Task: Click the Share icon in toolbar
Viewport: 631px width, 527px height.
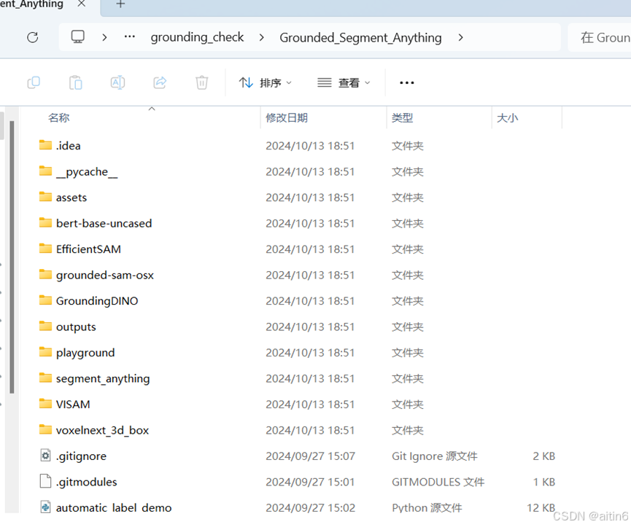Action: (160, 83)
